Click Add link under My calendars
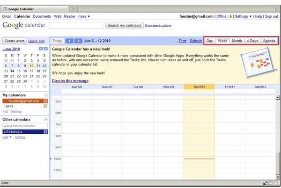 [x=5, y=111]
